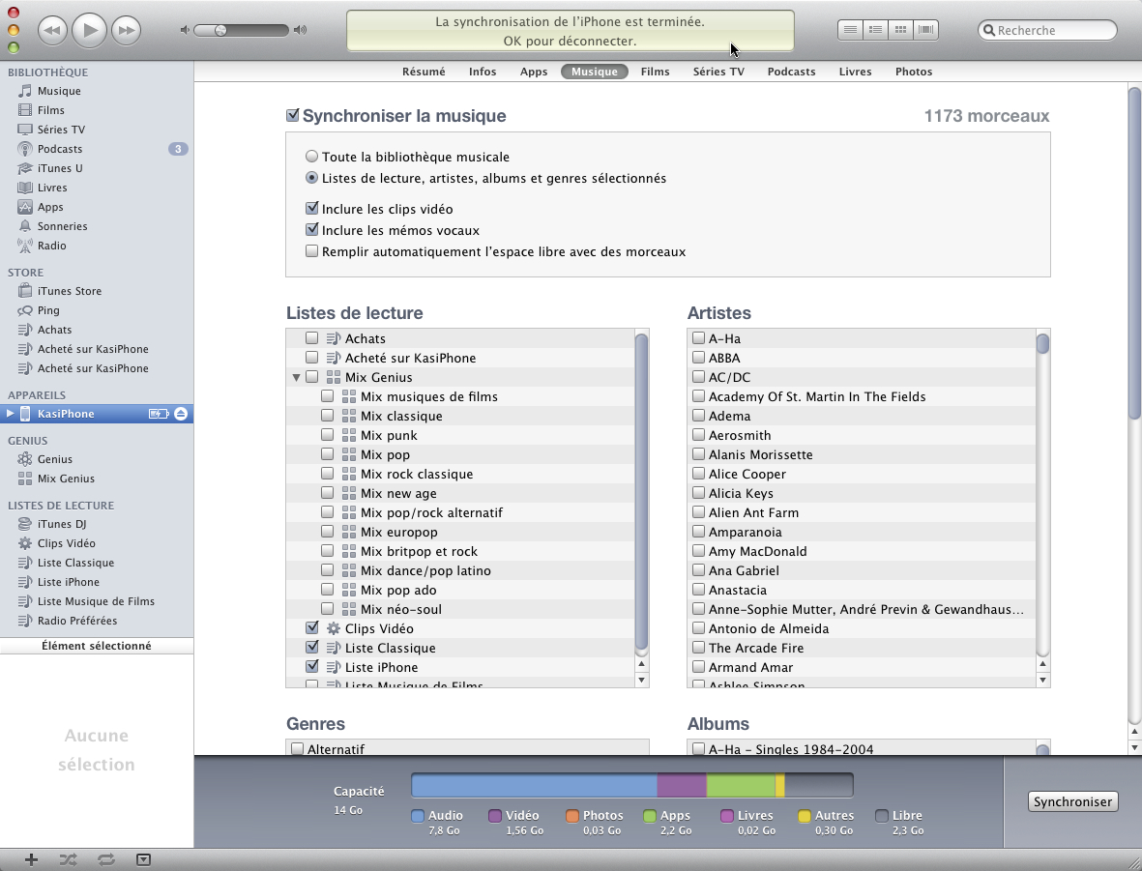Click the Élément sélectionné panel header
Viewport: 1142px width, 871px height.
96,646
